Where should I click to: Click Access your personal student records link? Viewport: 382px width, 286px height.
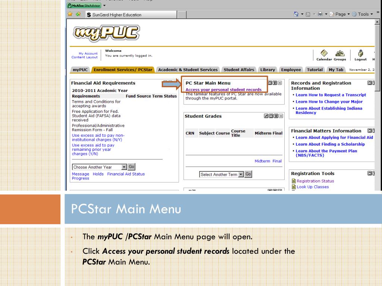(x=223, y=89)
